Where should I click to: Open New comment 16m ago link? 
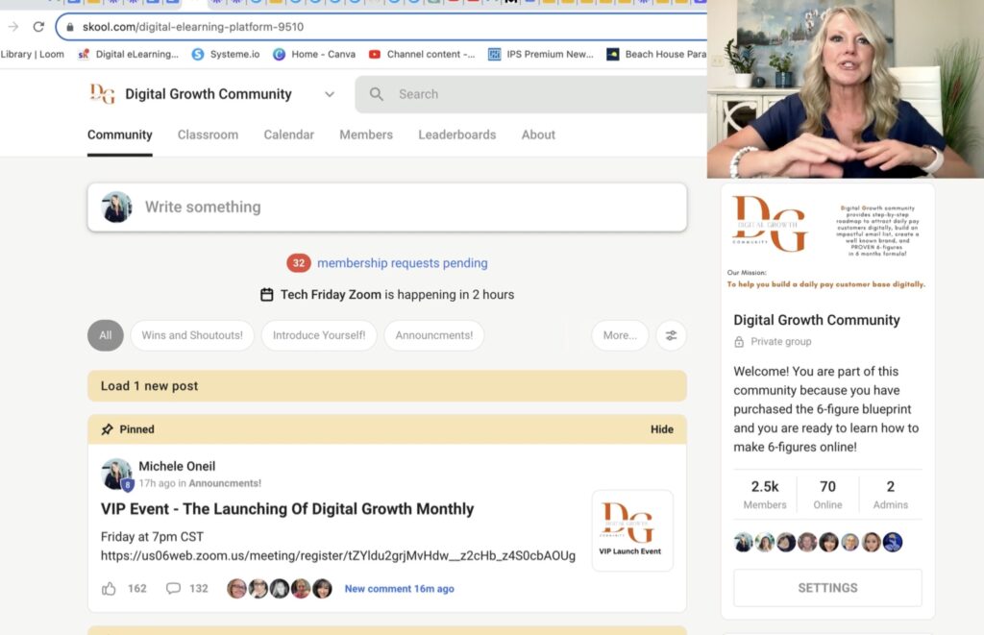point(399,589)
